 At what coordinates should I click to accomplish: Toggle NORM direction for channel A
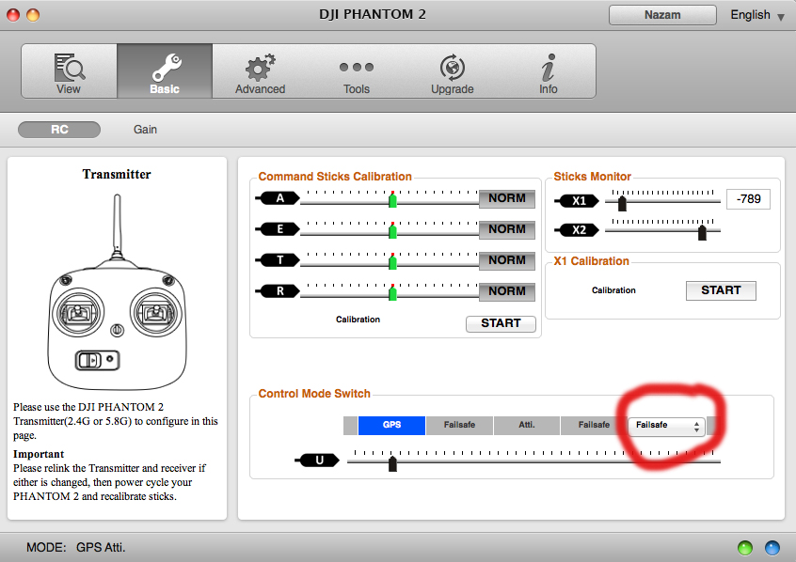coord(507,198)
